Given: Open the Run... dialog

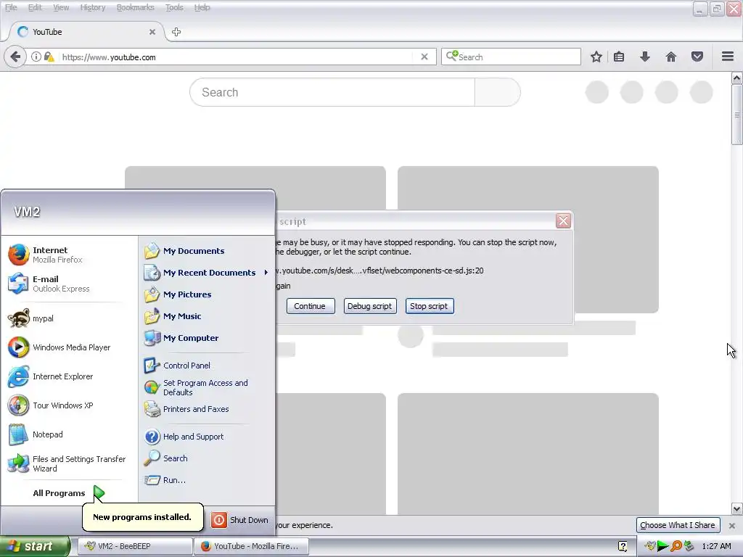Looking at the screenshot, I should (x=165, y=480).
